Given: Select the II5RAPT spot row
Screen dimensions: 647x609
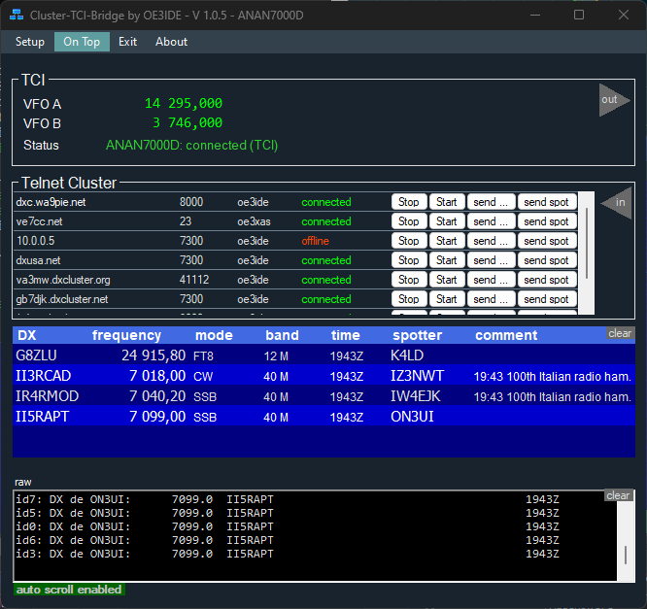Looking at the screenshot, I should (x=323, y=417).
